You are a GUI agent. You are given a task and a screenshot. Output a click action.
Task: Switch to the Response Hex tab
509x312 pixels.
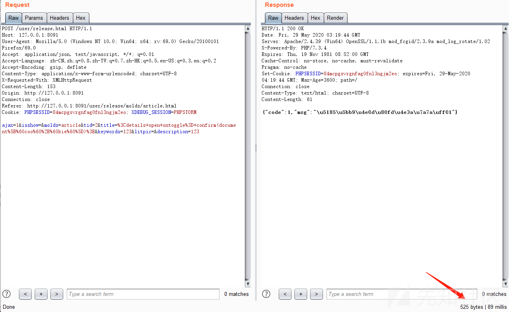[x=315, y=18]
